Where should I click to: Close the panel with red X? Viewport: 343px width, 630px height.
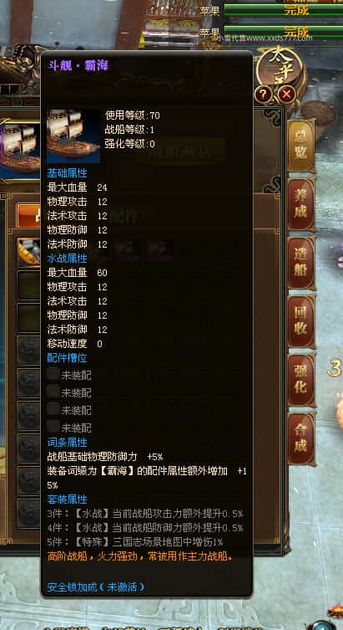tap(286, 95)
